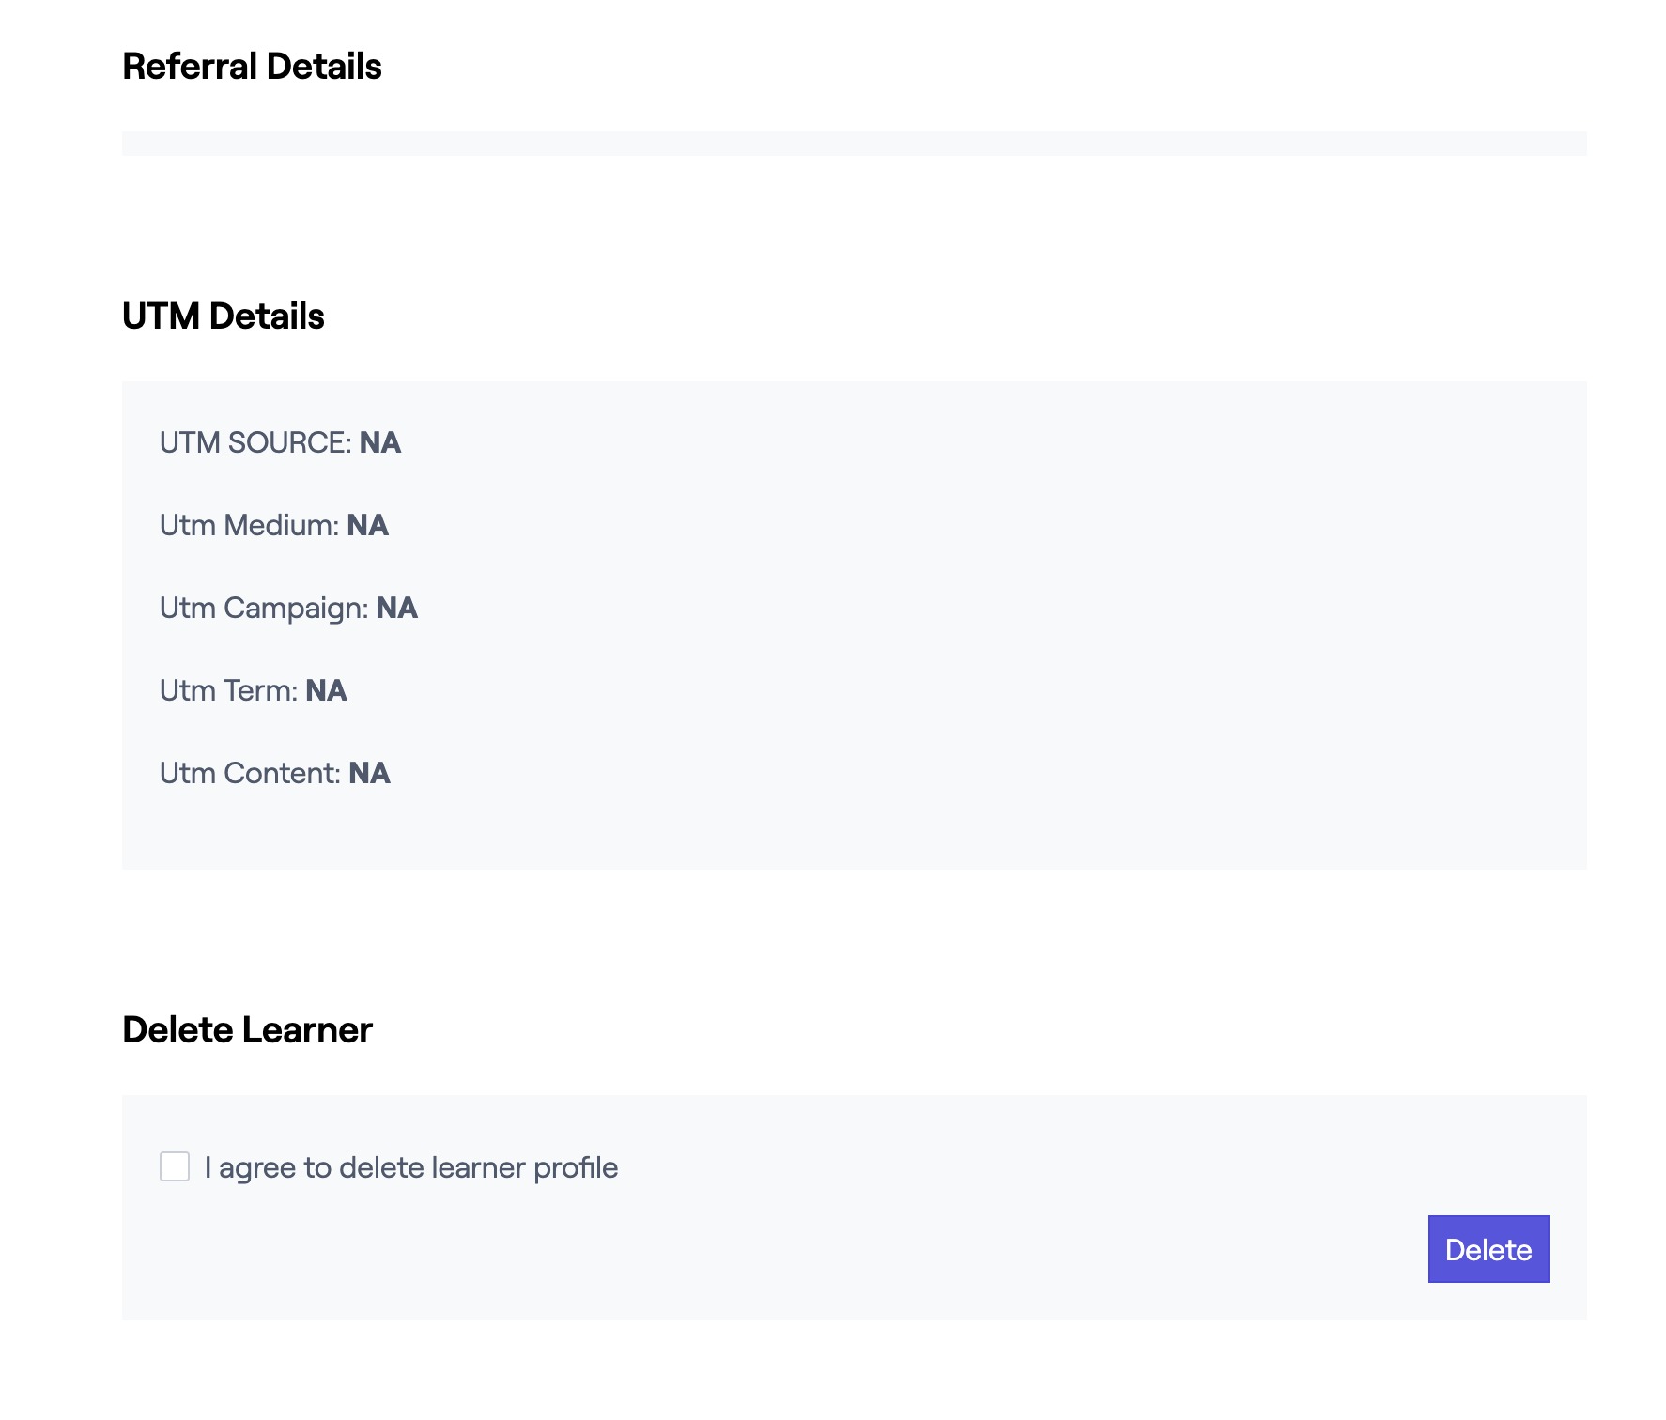
Task: Click the UTM Details heading
Action: [223, 316]
